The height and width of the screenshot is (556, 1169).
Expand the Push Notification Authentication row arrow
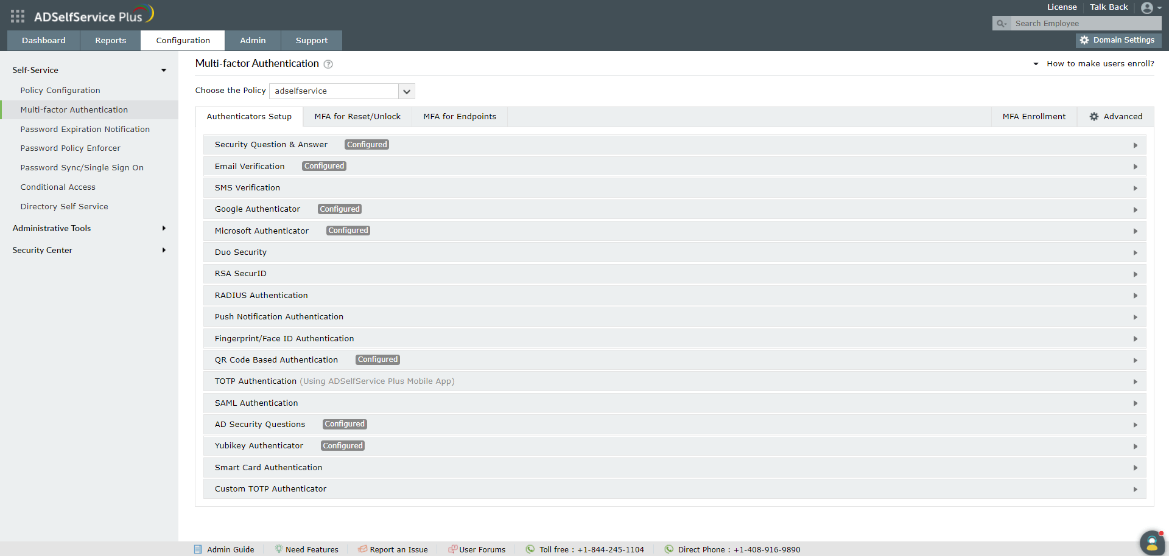coord(1136,318)
